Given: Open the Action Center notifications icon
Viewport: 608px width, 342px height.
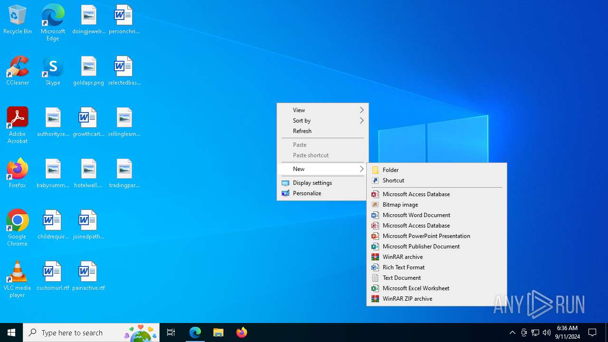Looking at the screenshot, I should pos(592,332).
